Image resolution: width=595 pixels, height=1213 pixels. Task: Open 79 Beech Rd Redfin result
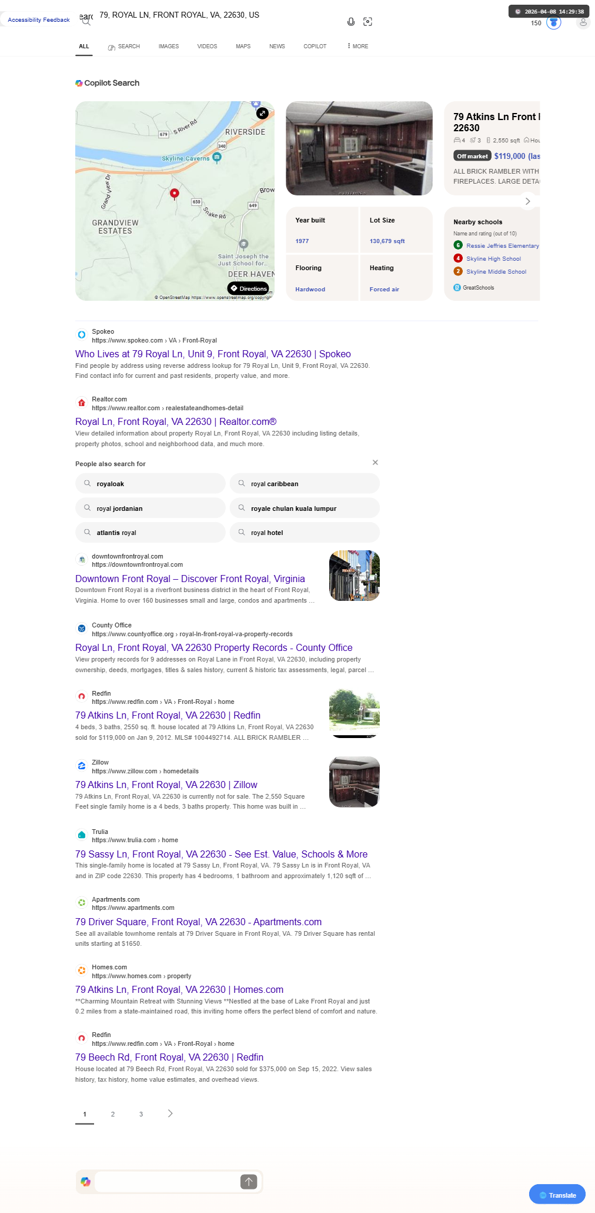click(169, 1057)
